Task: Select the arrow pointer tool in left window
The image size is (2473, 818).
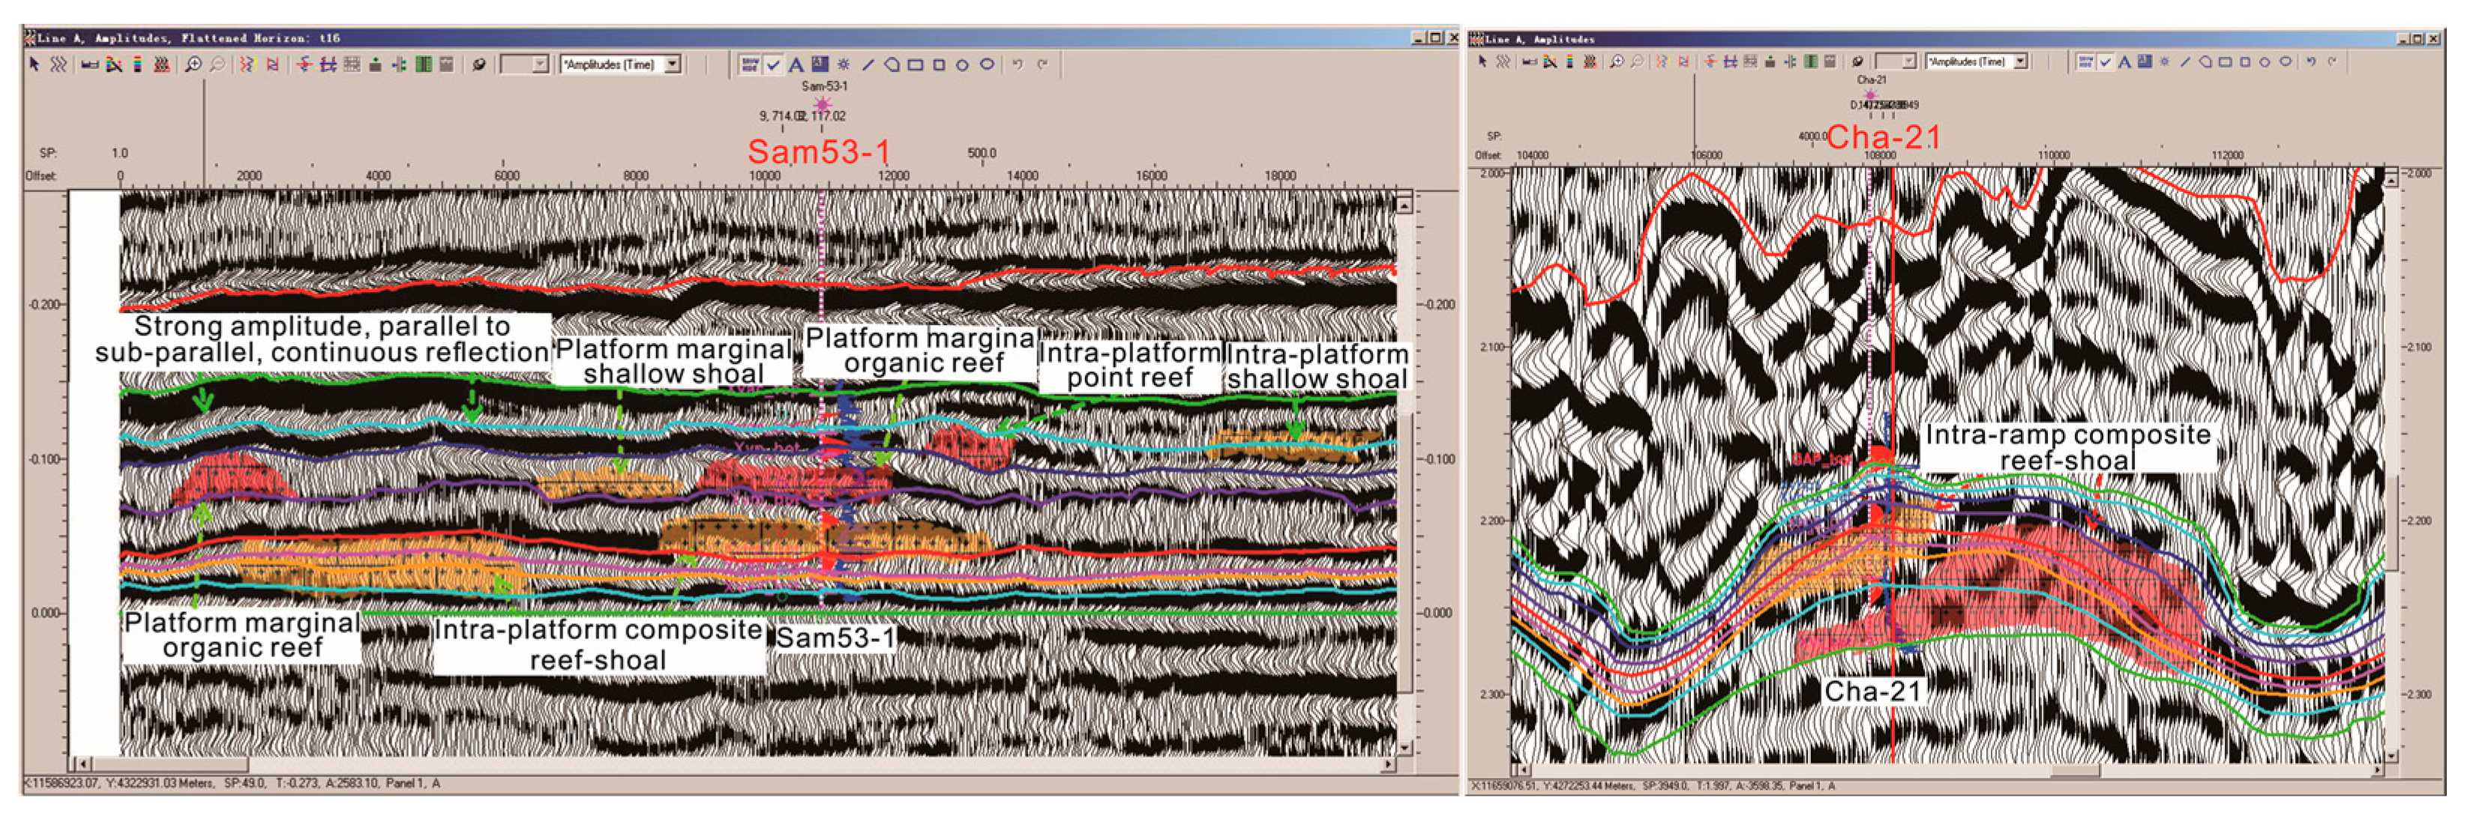Action: (34, 64)
